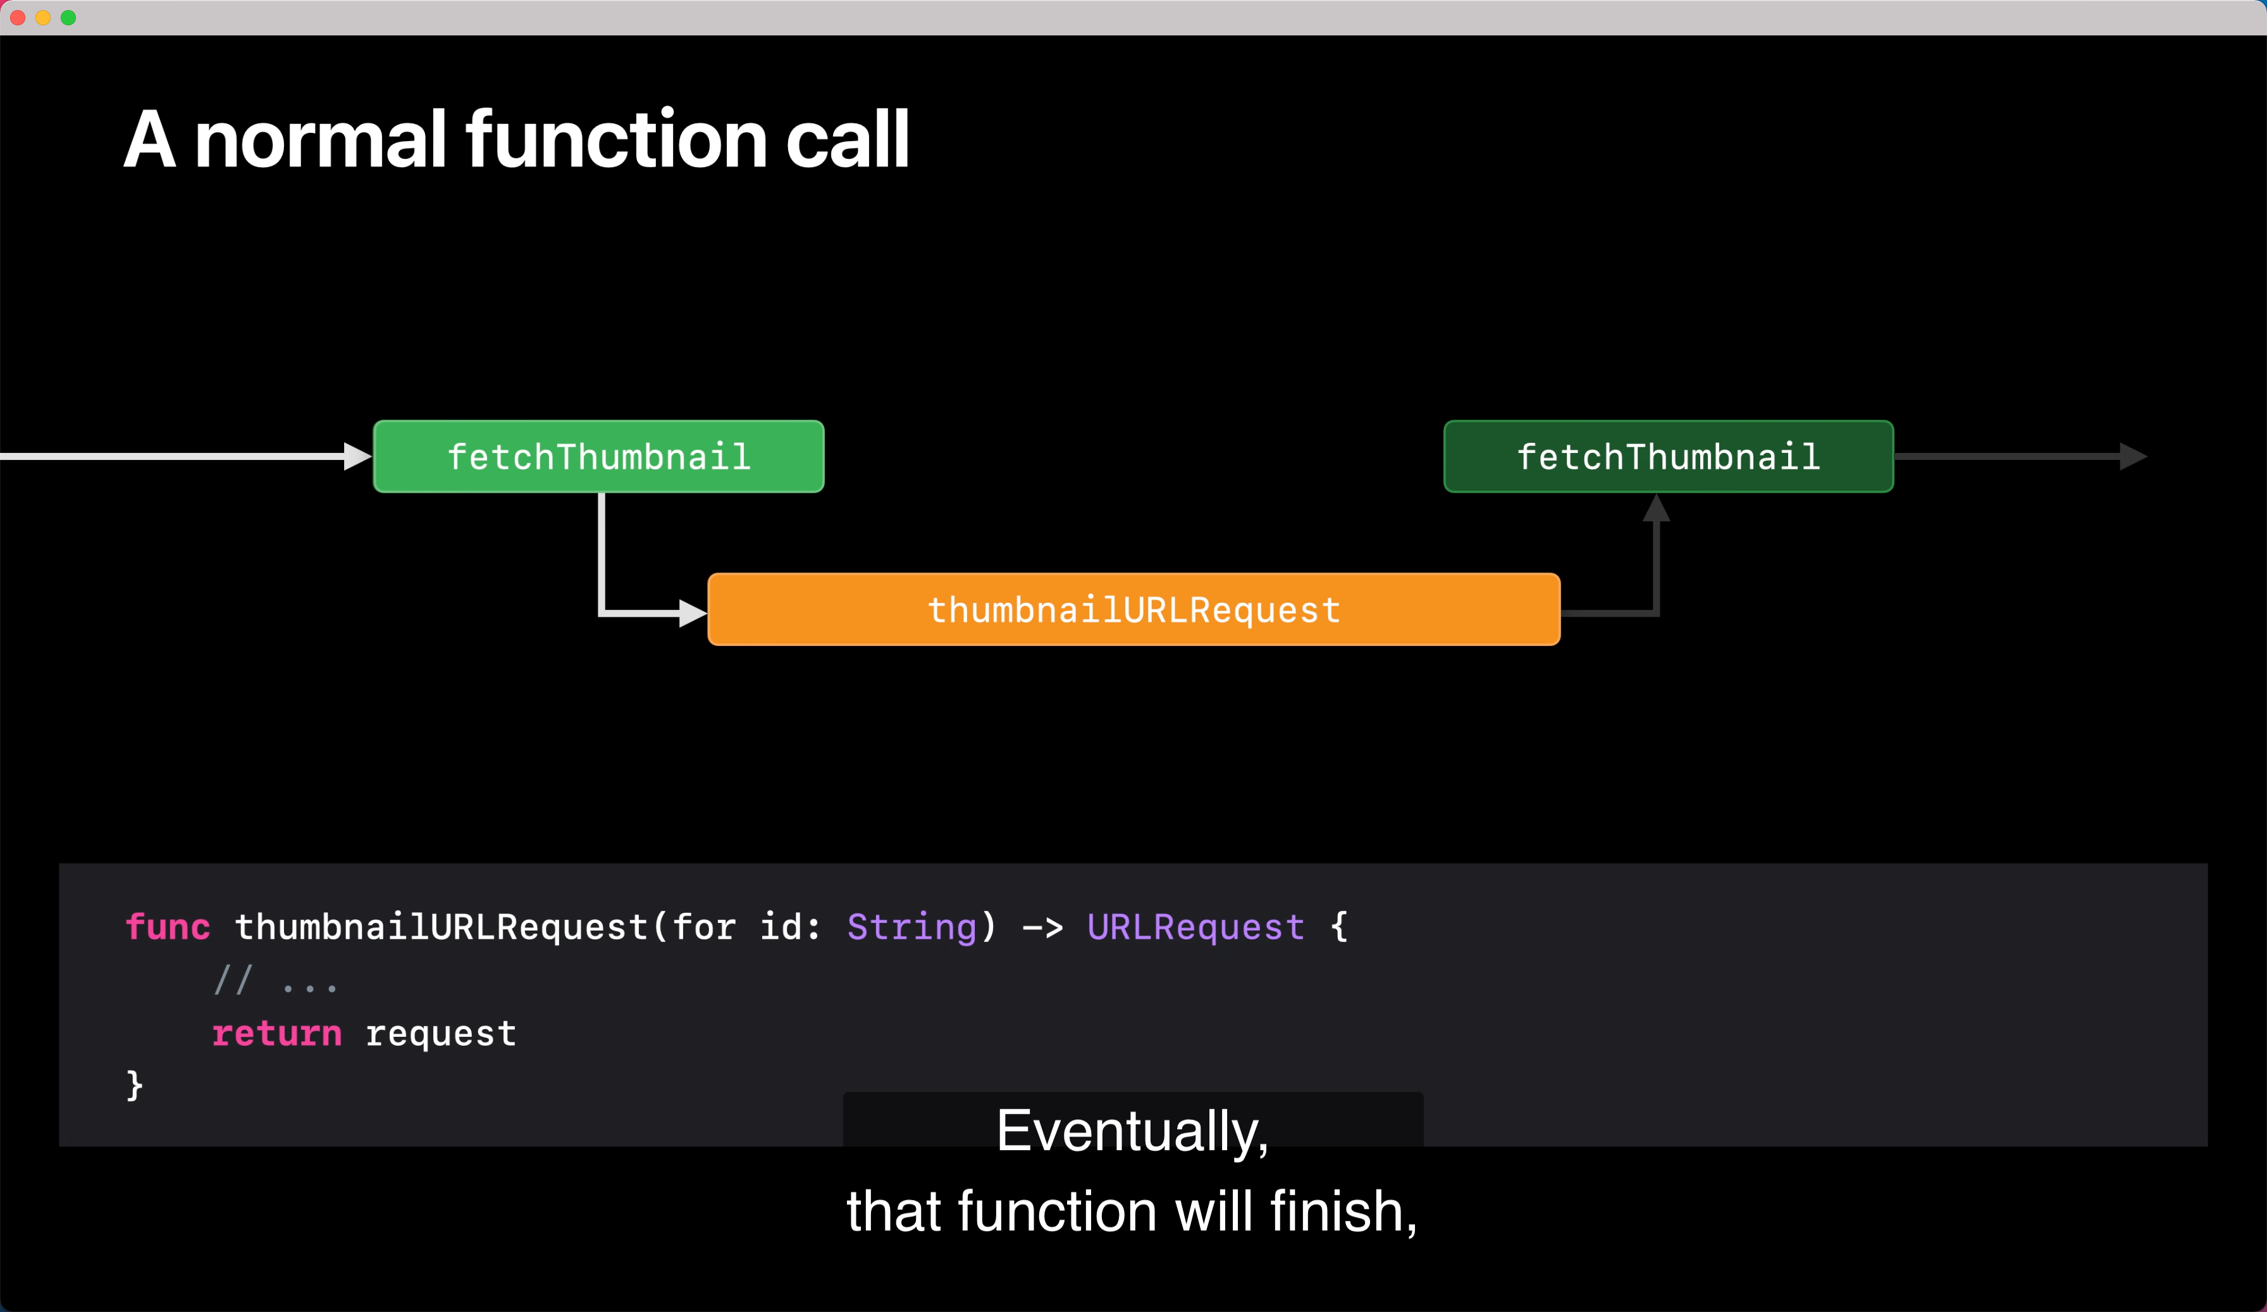
Task: Click the purple 'String' type in code
Action: (x=911, y=928)
